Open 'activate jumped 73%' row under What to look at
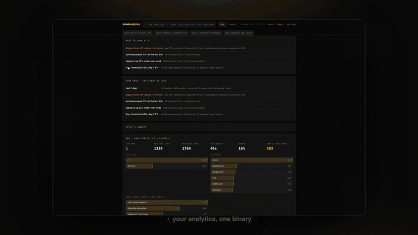 pos(209,55)
